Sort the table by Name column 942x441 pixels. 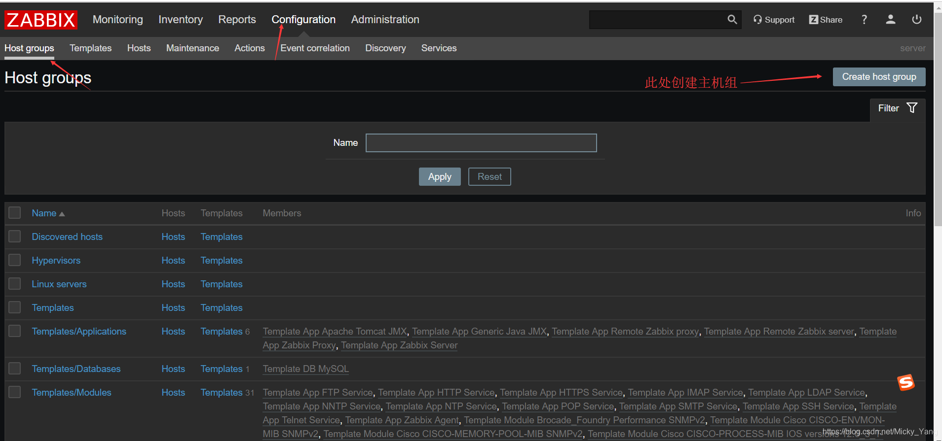tap(48, 213)
